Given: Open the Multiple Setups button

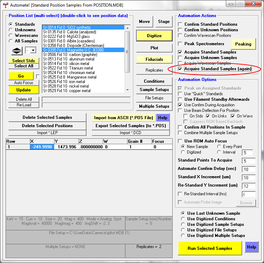Looking at the screenshot, I should point(154,106).
